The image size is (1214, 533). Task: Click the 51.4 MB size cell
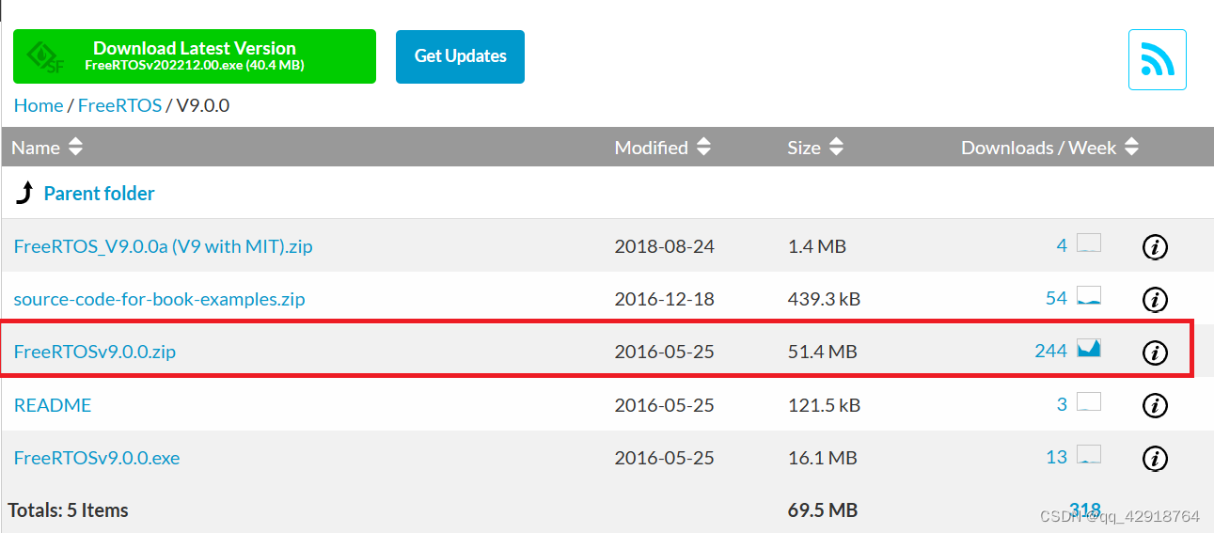(822, 353)
